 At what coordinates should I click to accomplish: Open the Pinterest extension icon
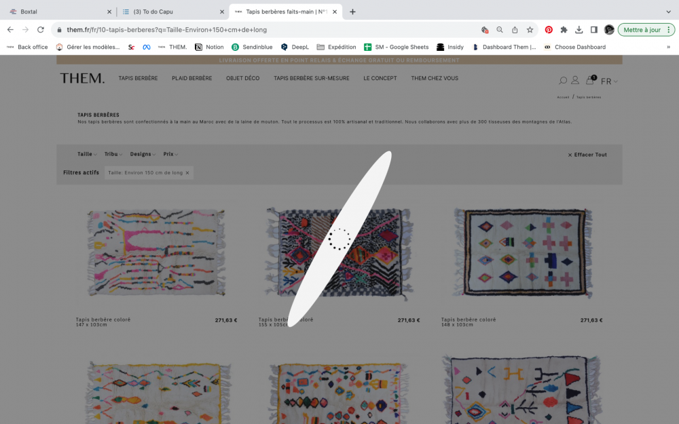tap(549, 29)
